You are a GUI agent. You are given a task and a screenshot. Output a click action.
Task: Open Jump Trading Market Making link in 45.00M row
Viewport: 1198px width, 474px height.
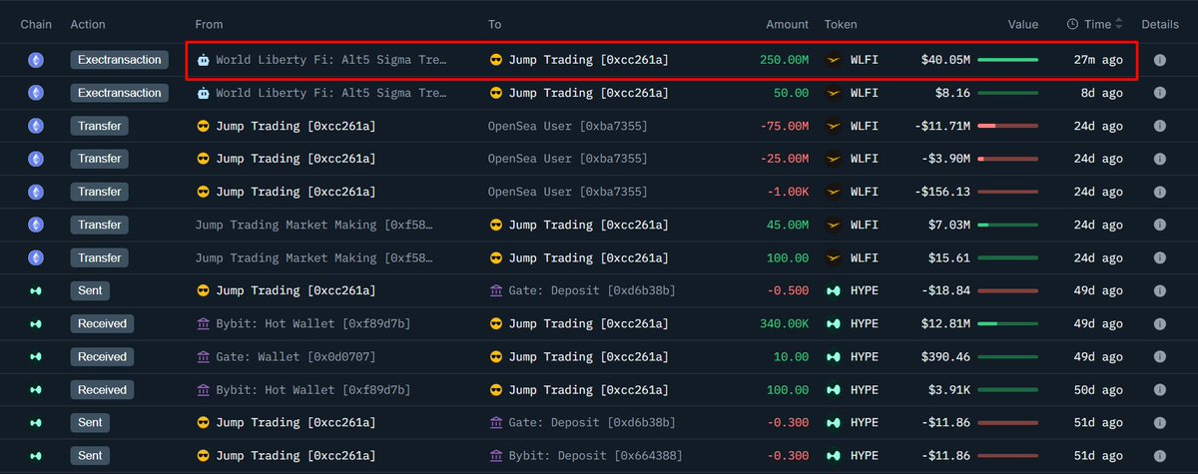pyautogui.click(x=314, y=225)
